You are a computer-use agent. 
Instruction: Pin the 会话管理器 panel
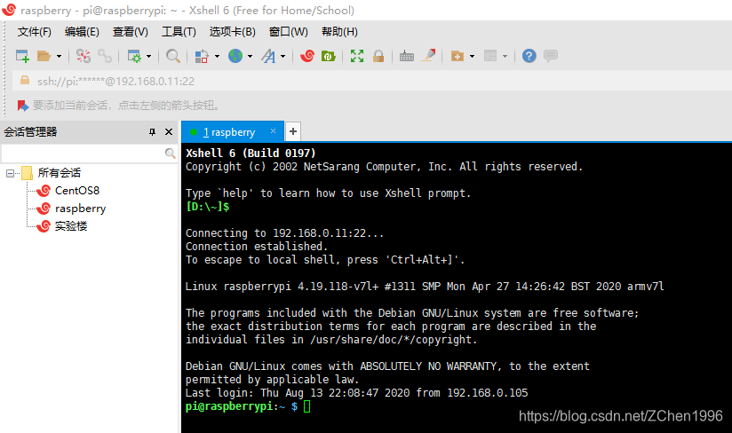152,132
